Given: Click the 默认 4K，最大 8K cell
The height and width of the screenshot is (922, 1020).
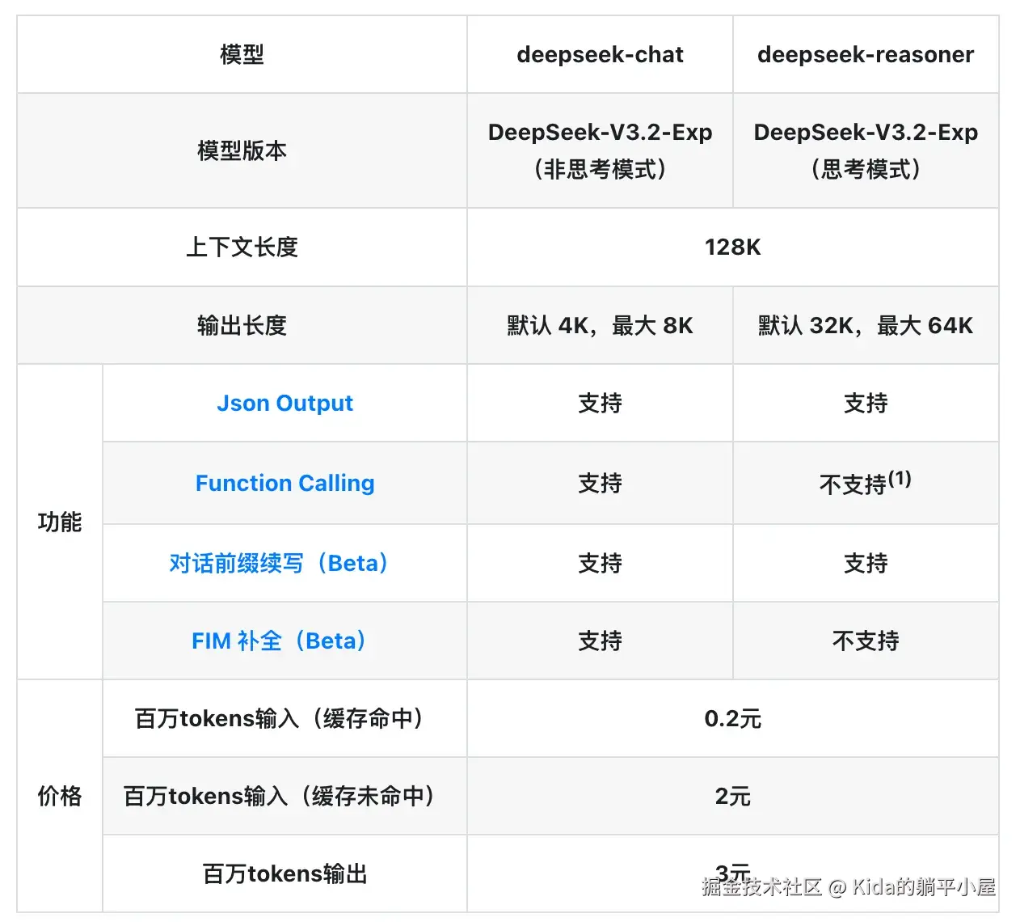Looking at the screenshot, I should click(x=600, y=325).
